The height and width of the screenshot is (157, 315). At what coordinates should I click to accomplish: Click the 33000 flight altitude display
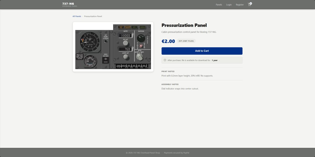125,35
